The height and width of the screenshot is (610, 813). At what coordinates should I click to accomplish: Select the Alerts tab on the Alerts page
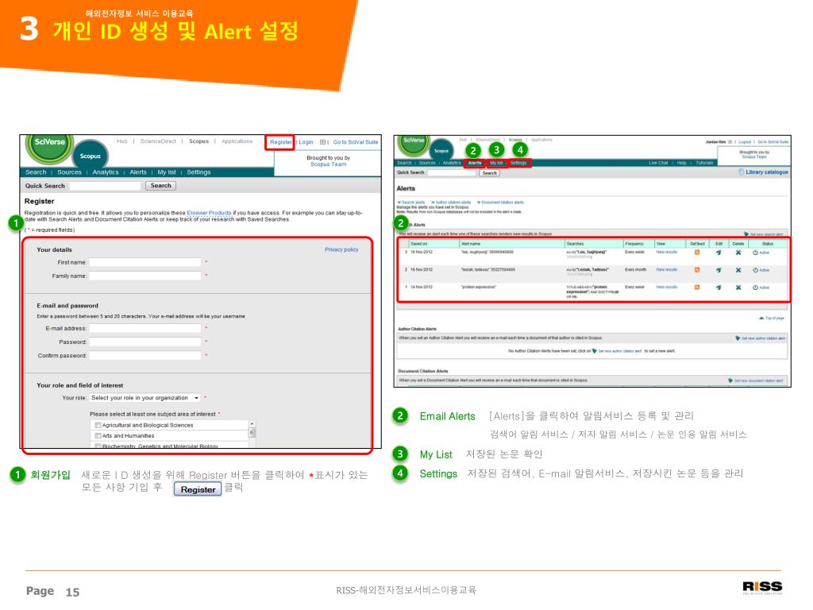[x=475, y=163]
